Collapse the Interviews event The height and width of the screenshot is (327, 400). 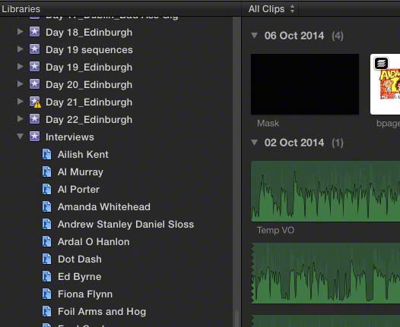click(21, 137)
